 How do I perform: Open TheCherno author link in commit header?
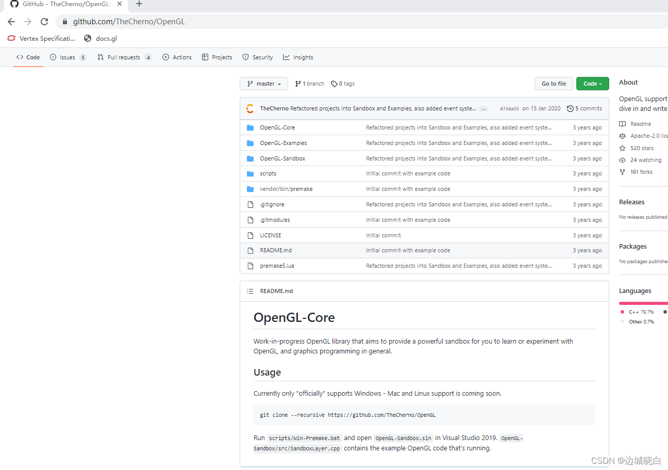(x=274, y=108)
